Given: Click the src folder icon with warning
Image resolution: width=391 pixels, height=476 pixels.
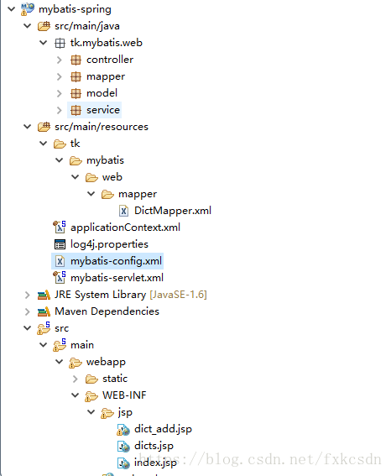Looking at the screenshot, I should (x=44, y=328).
